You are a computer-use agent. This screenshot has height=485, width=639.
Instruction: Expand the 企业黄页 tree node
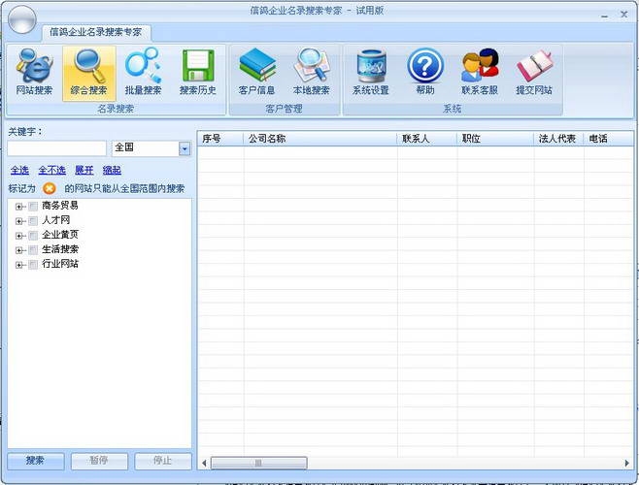point(18,236)
